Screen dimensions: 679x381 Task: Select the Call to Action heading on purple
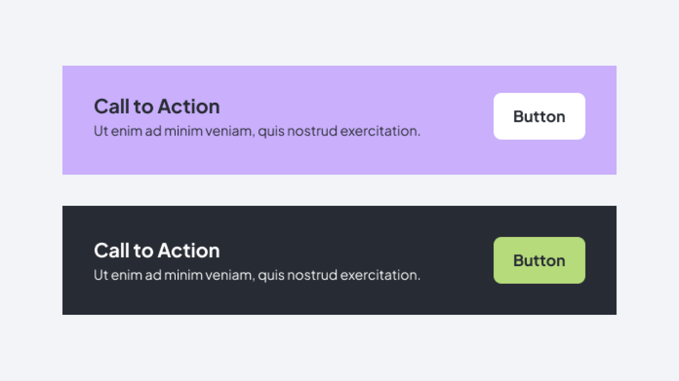pos(156,107)
